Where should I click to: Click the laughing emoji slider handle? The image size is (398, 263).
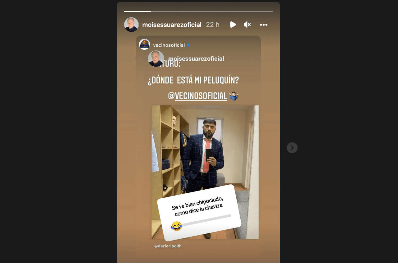coord(176,226)
